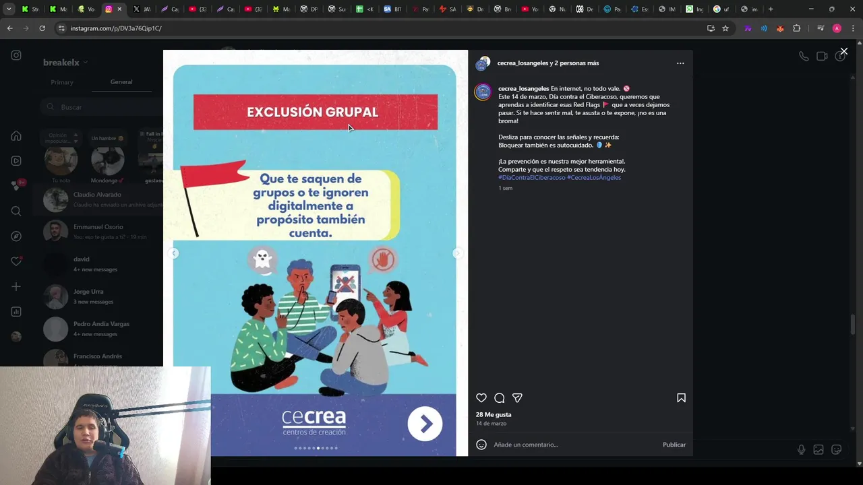Close the active Instagram browser tab
863x485 pixels.
pyautogui.click(x=119, y=9)
